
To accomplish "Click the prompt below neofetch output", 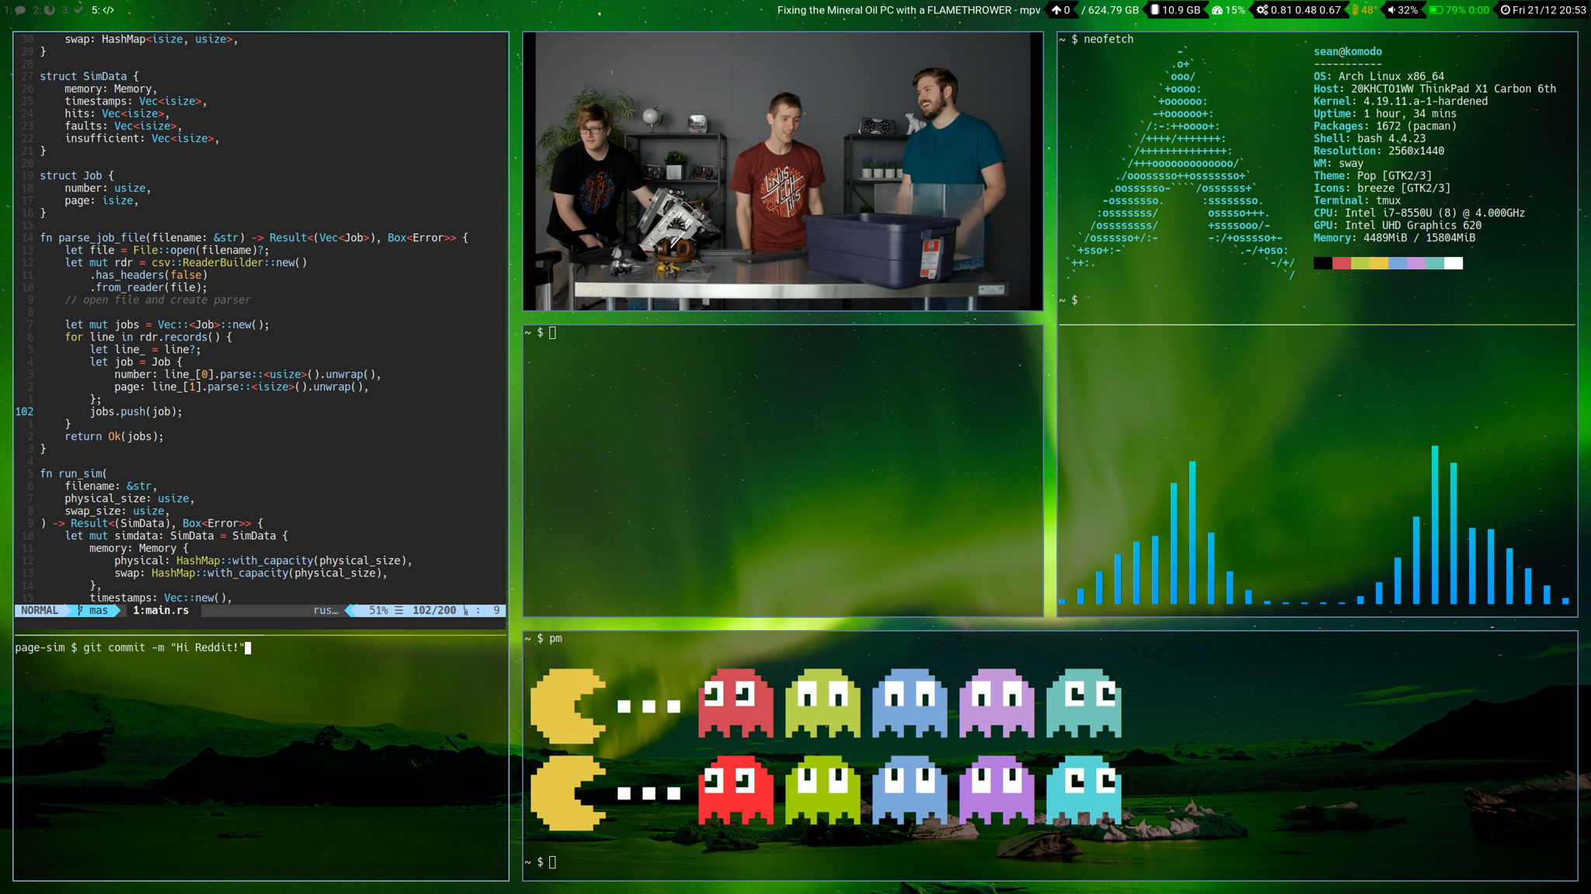I will tap(1068, 300).
